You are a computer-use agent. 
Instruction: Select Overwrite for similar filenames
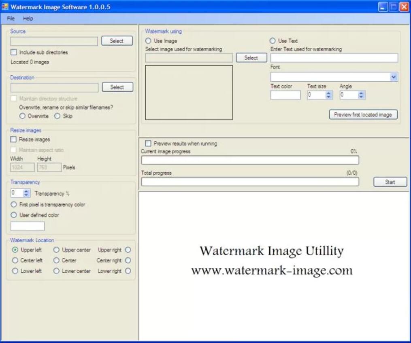tap(23, 116)
